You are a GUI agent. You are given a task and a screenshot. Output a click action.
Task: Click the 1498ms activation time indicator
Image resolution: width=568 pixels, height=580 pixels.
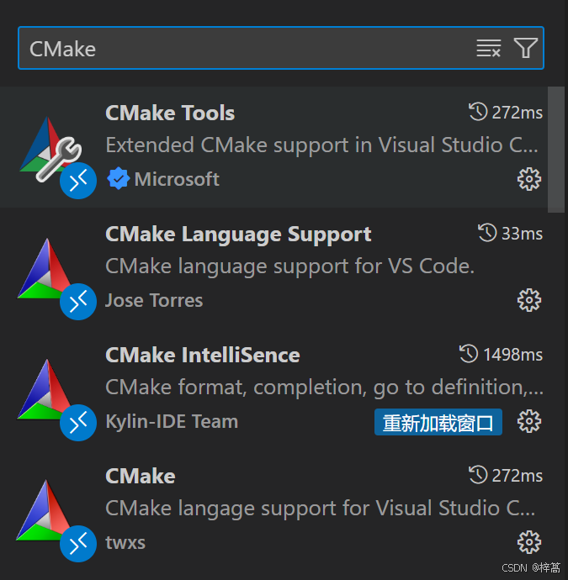pos(502,355)
